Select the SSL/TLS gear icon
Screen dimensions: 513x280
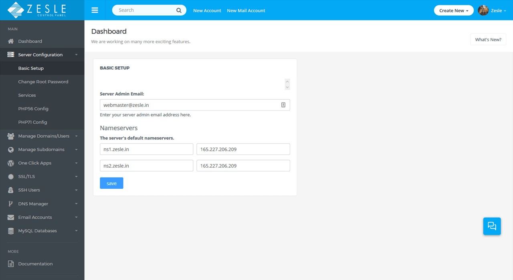(x=10, y=176)
